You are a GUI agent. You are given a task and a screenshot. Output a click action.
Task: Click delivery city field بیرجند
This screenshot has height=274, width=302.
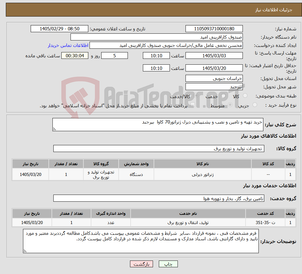point(214,87)
